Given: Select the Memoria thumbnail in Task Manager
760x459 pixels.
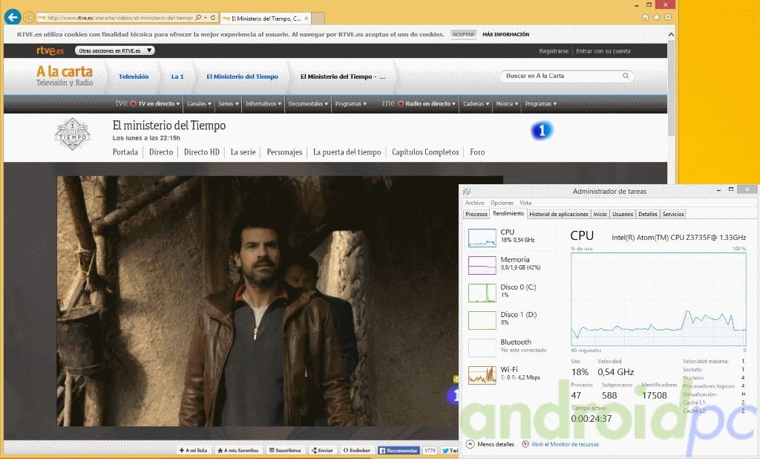Looking at the screenshot, I should click(x=482, y=265).
